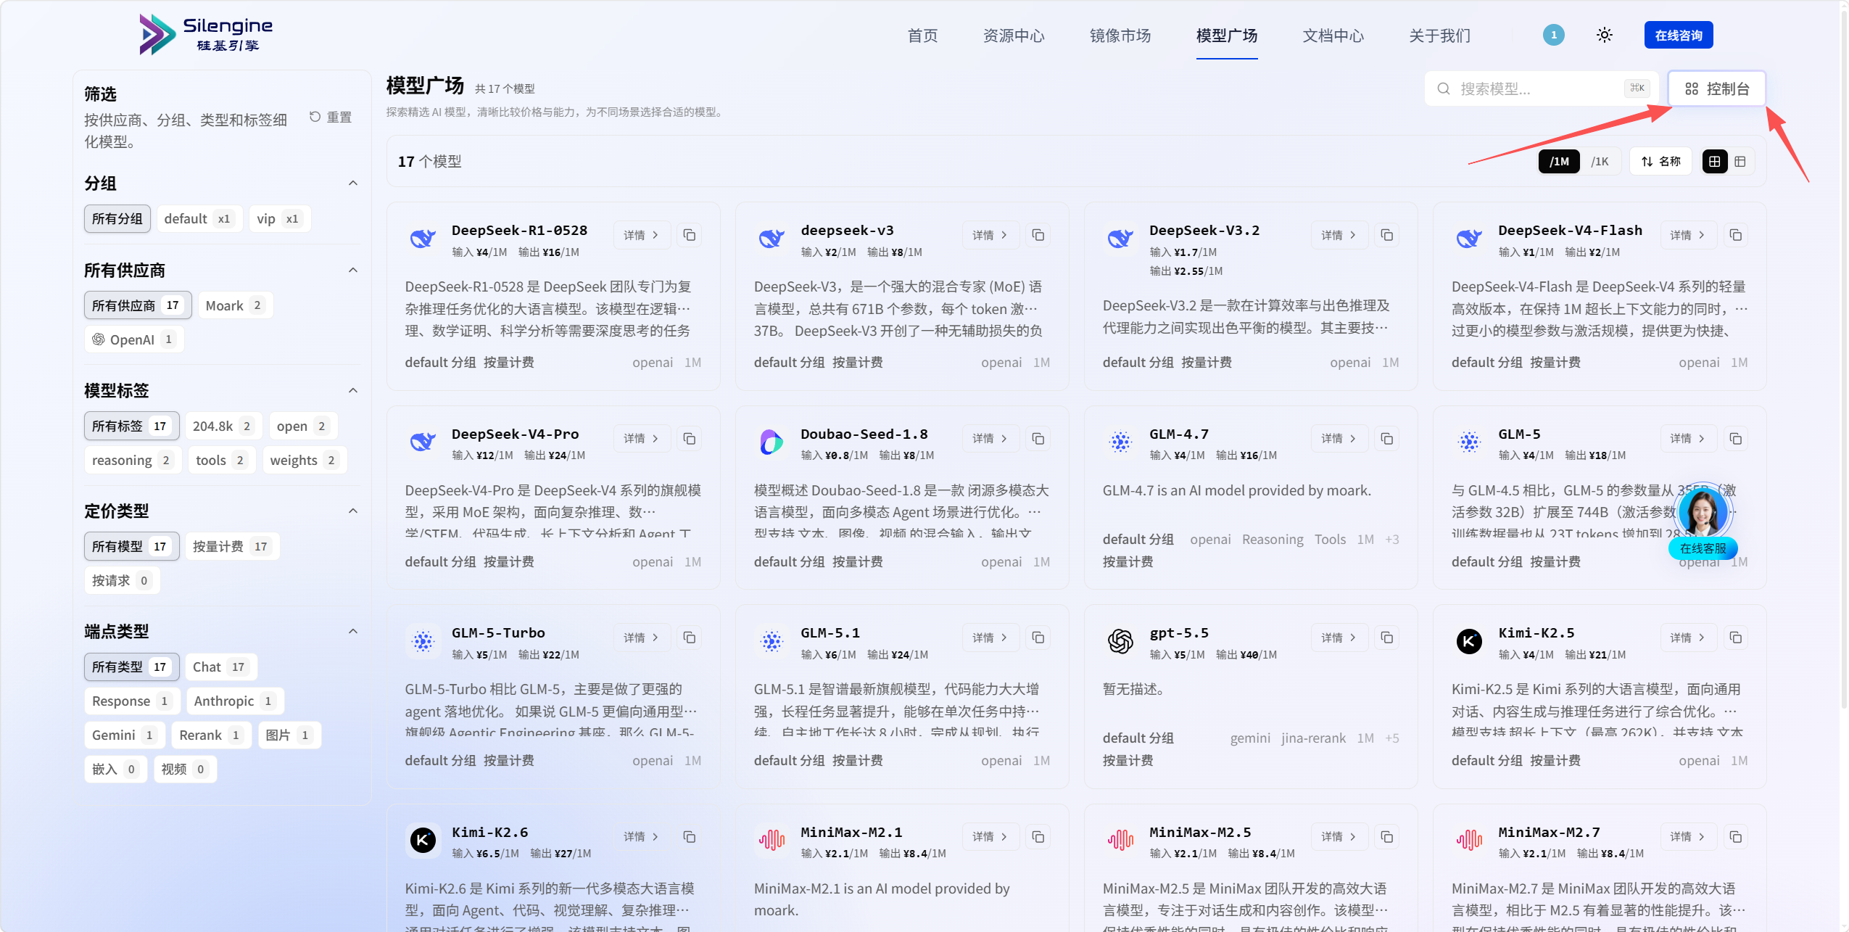Viewport: 1849px width, 932px height.
Task: Collapse the 定价类型 filter section
Action: pos(353,511)
